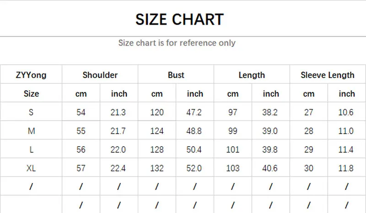Click the L size row label

31,150
